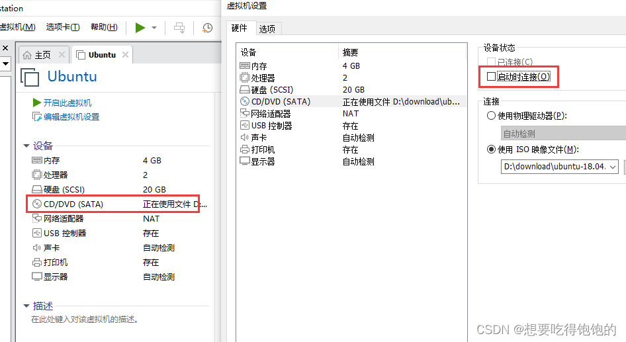Image resolution: width=626 pixels, height=342 pixels.
Task: Click USB 控制器 icon in Ubuntu summary
Action: [37, 233]
